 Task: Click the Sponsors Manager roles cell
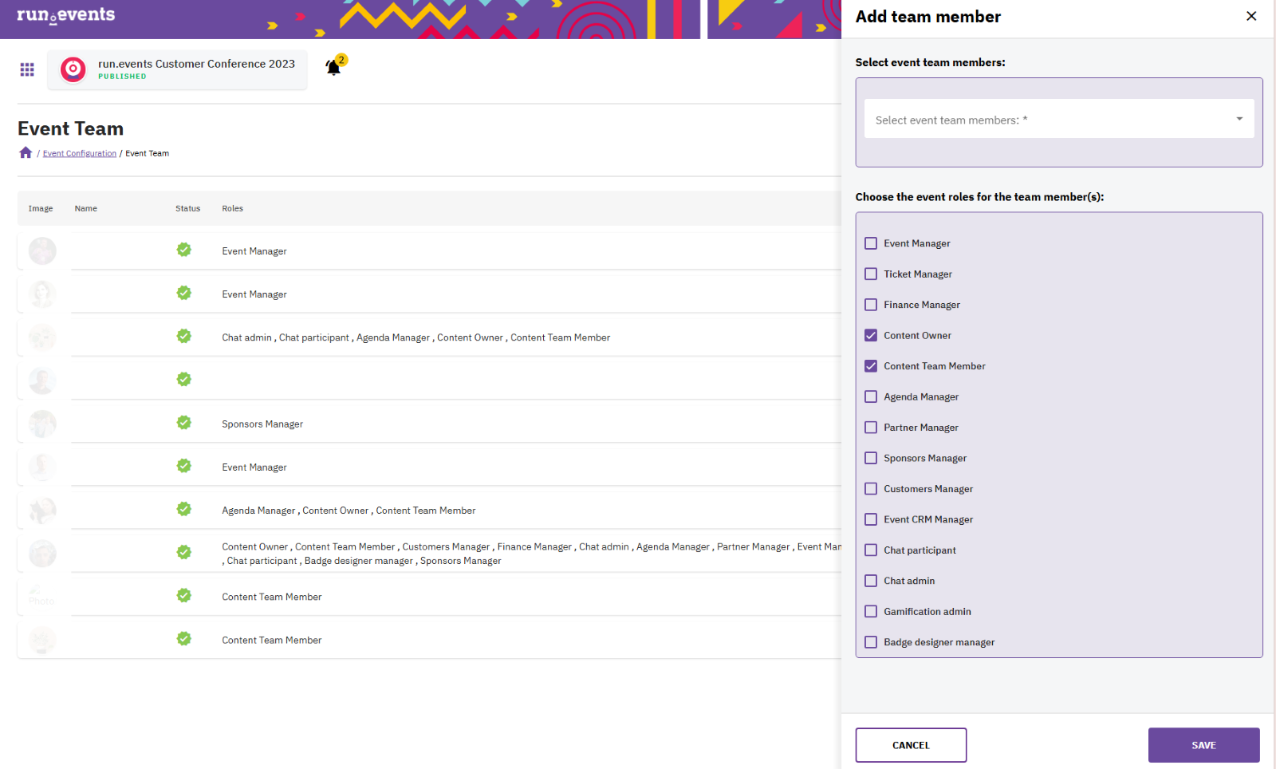point(262,424)
